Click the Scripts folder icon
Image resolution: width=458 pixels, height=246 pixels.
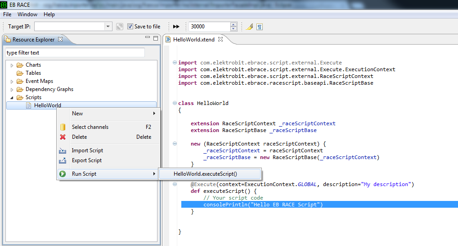pyautogui.click(x=20, y=97)
